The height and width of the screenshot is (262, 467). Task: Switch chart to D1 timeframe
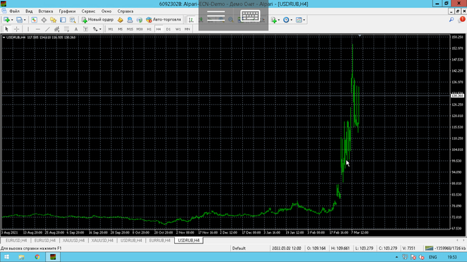[168, 29]
